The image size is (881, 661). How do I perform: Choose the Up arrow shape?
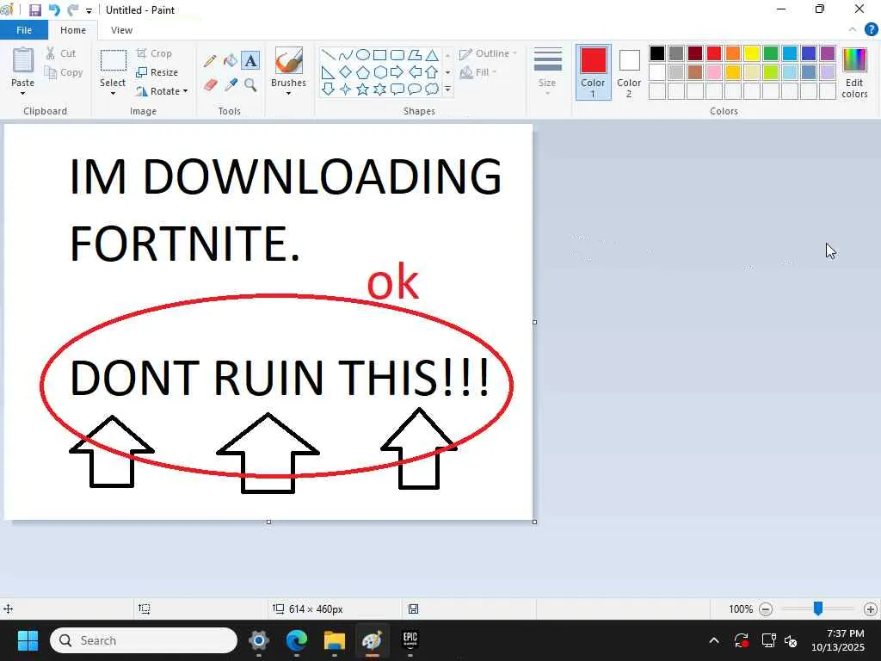(432, 72)
